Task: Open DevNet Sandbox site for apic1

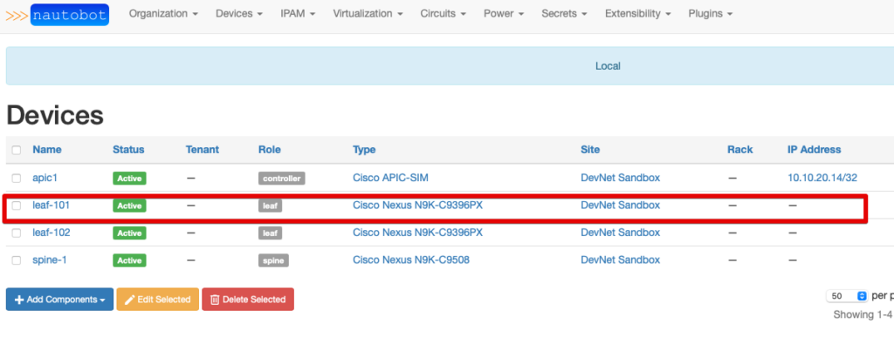Action: tap(621, 178)
